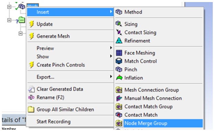Viewport: 214px width, 132px height.
Task: Click the Mesh Connection Group folder icon
Action: tap(119, 90)
